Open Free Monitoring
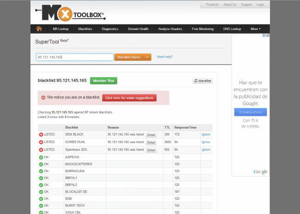 click(x=203, y=29)
